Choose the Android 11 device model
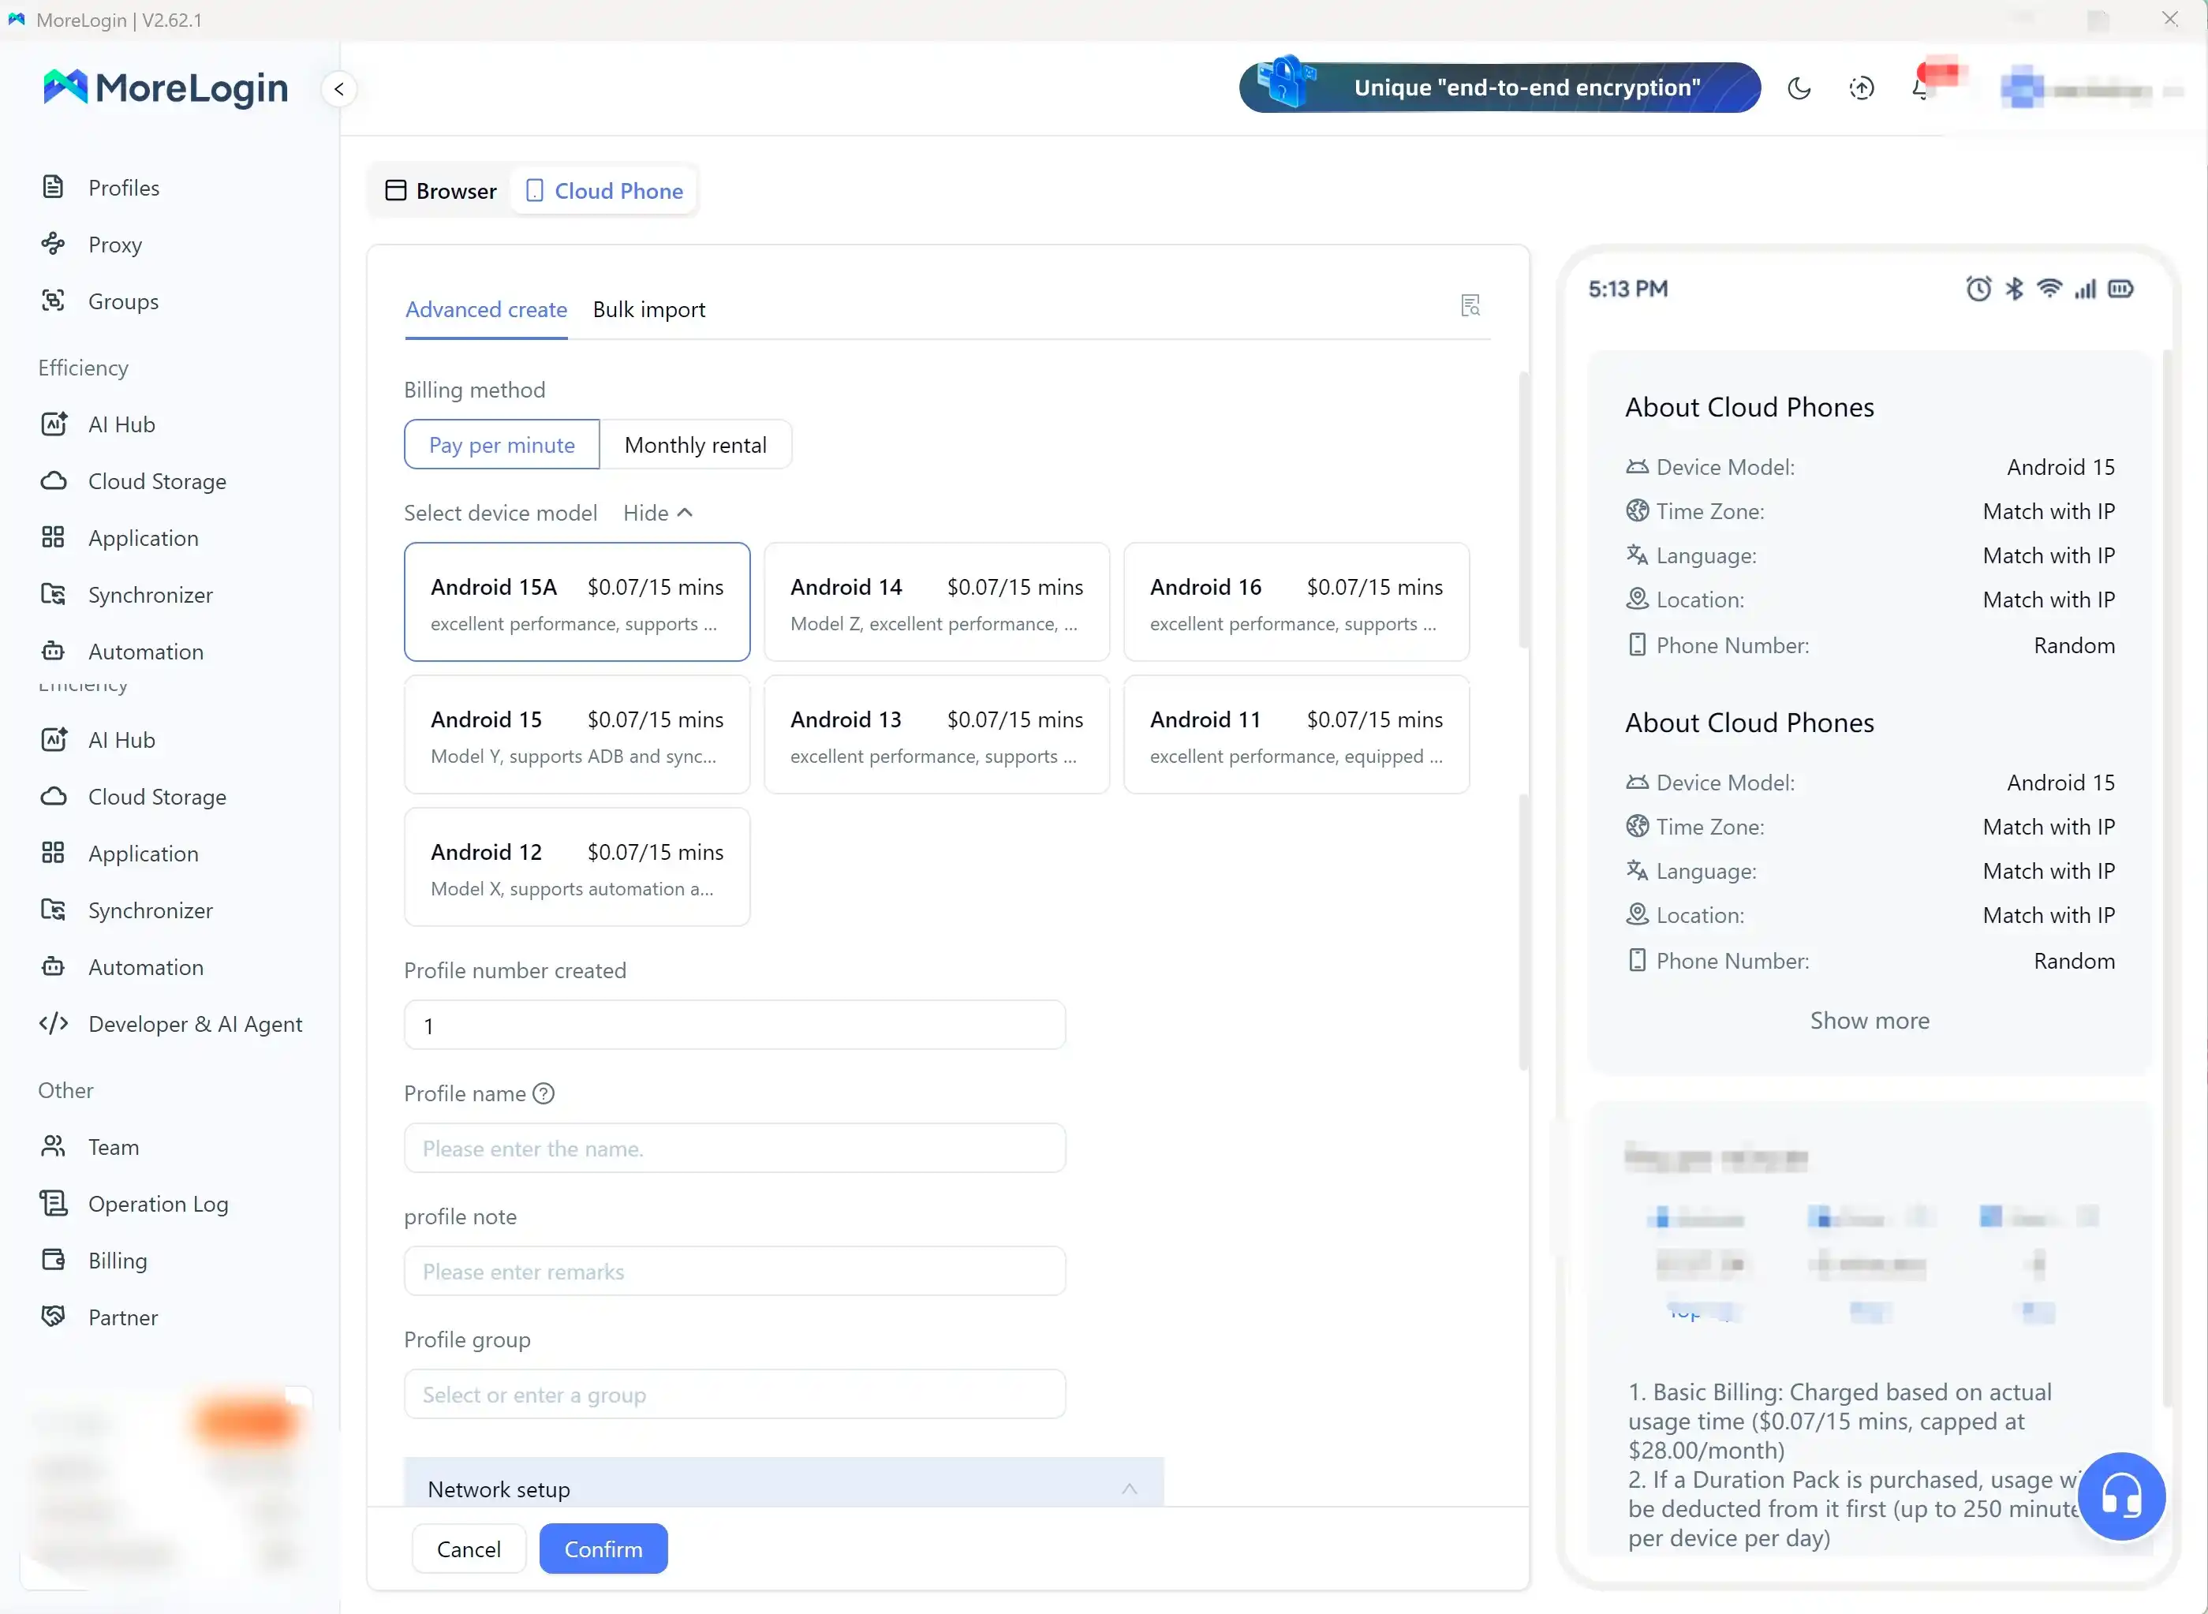The image size is (2208, 1614). click(x=1296, y=734)
